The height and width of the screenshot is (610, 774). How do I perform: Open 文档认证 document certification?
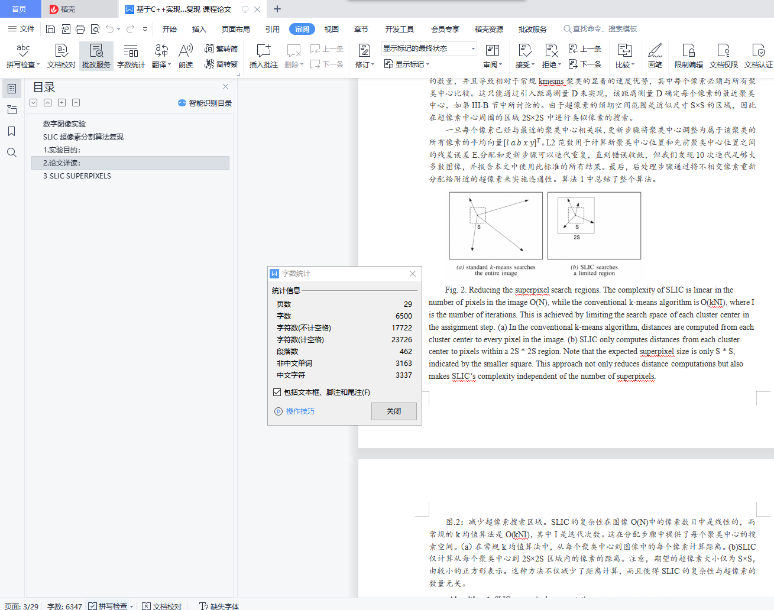[x=759, y=56]
